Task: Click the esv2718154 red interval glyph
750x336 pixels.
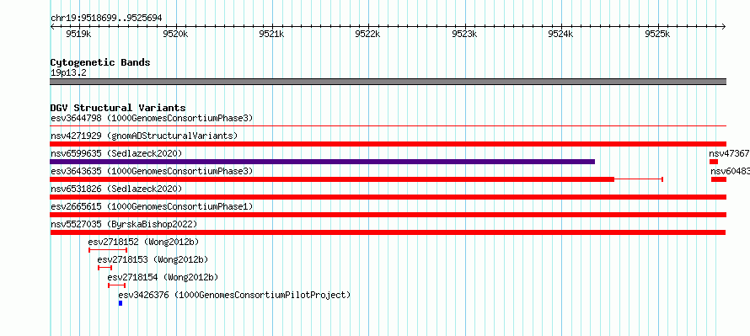Action: point(116,285)
